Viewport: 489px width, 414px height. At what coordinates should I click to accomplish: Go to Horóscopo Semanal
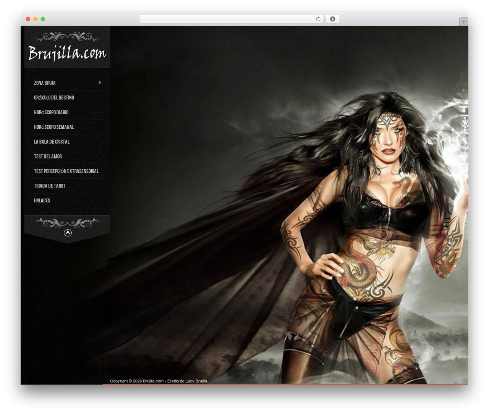[54, 127]
